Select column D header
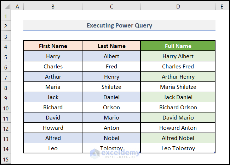 coord(178,6)
